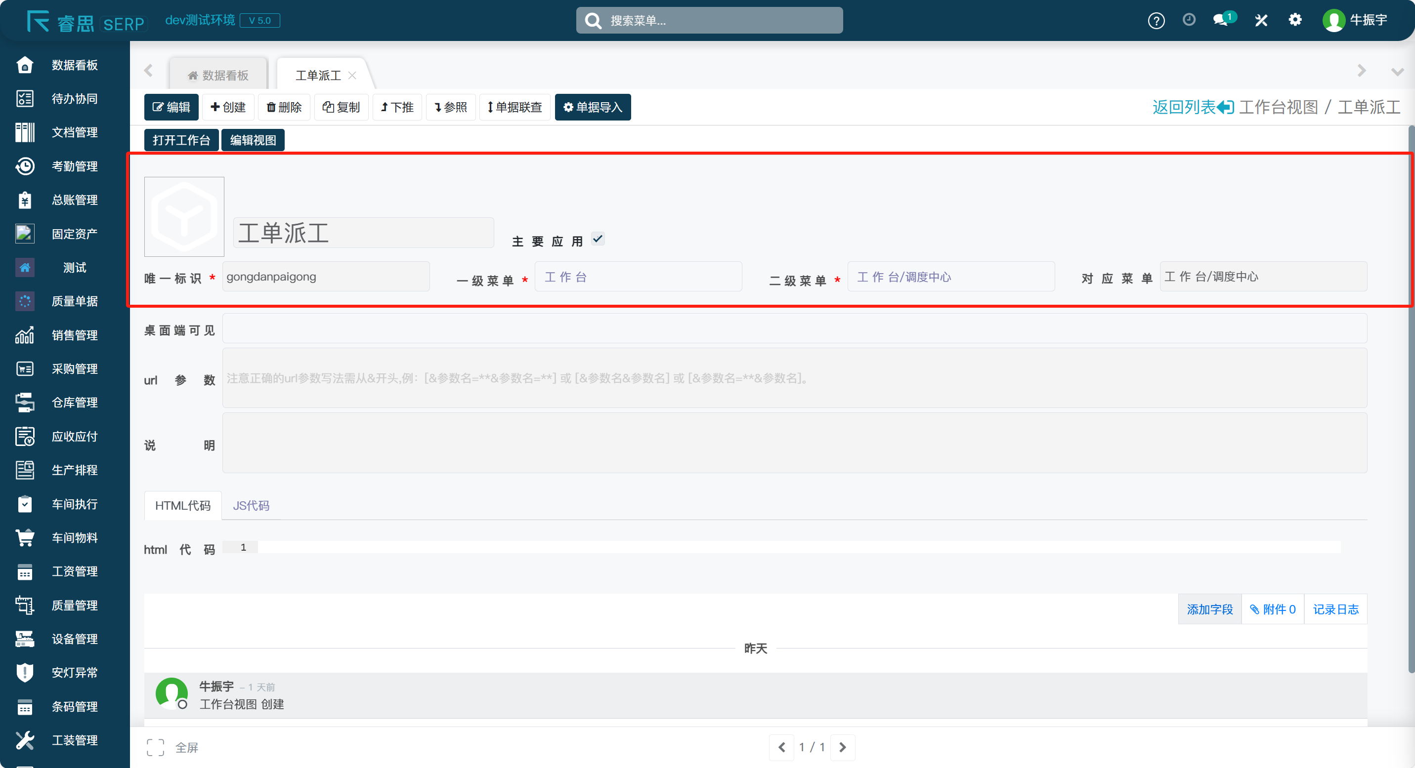Close the 工单派工 tab
Image resolution: width=1415 pixels, height=768 pixels.
[x=352, y=75]
